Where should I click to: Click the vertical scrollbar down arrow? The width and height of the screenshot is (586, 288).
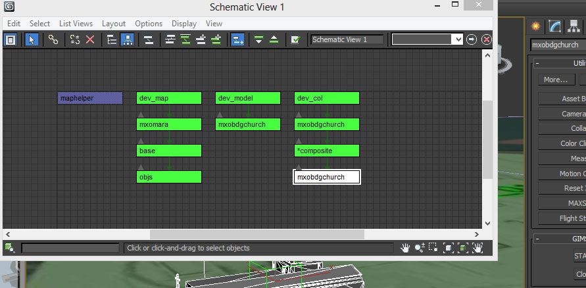pos(487,224)
